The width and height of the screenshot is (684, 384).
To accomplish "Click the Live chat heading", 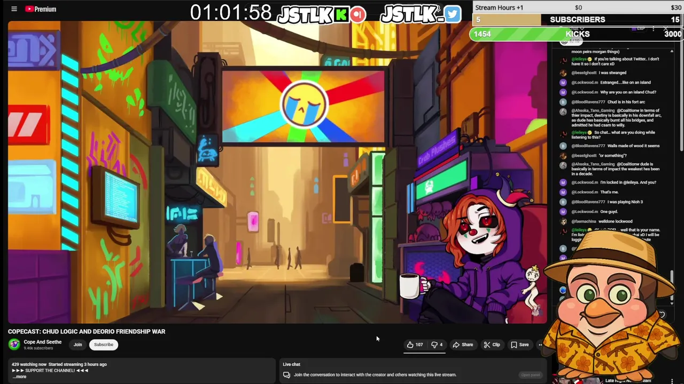I will 291,364.
